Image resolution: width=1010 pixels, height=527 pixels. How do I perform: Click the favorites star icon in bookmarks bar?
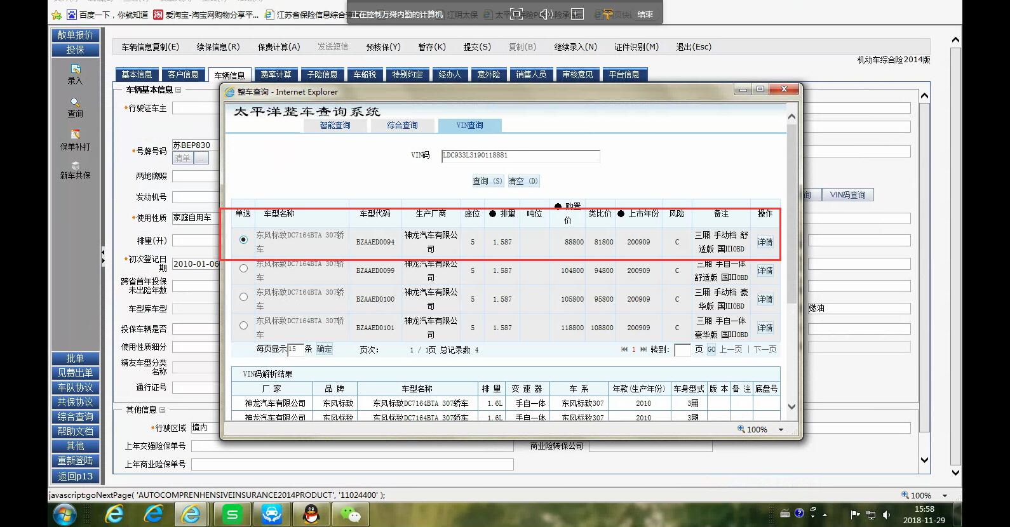point(56,15)
